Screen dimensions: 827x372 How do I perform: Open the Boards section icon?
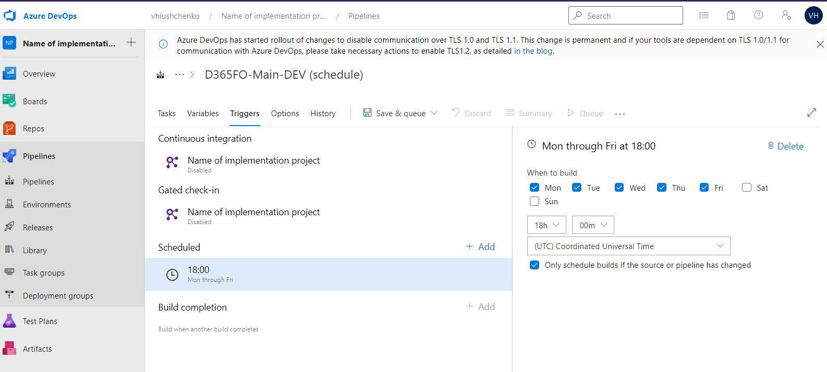tap(9, 101)
